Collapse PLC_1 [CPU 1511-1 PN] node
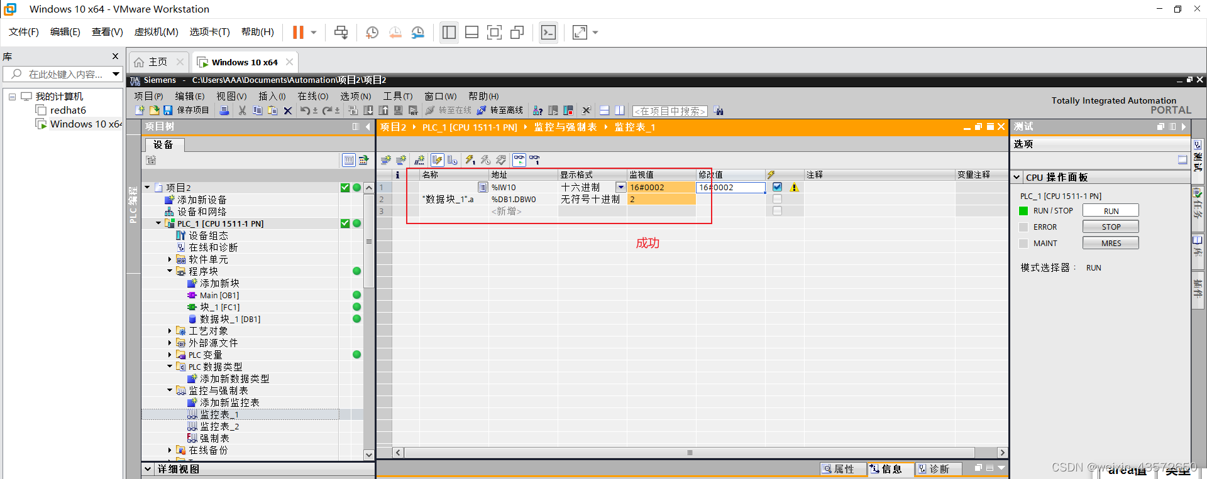The height and width of the screenshot is (479, 1207). click(158, 223)
